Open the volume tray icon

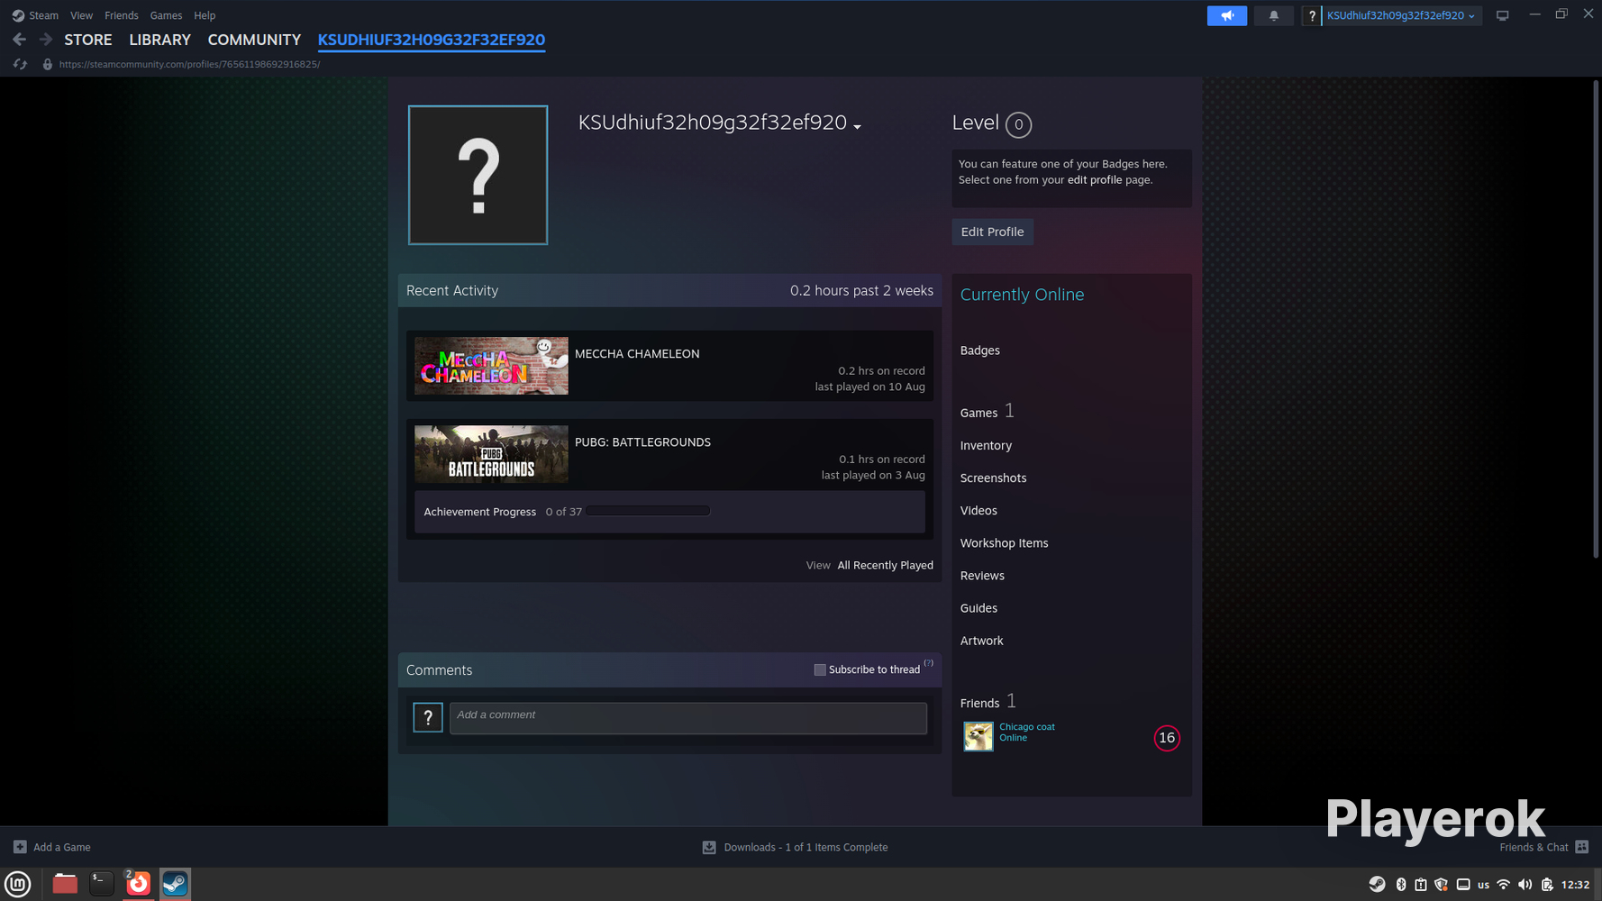[1525, 885]
